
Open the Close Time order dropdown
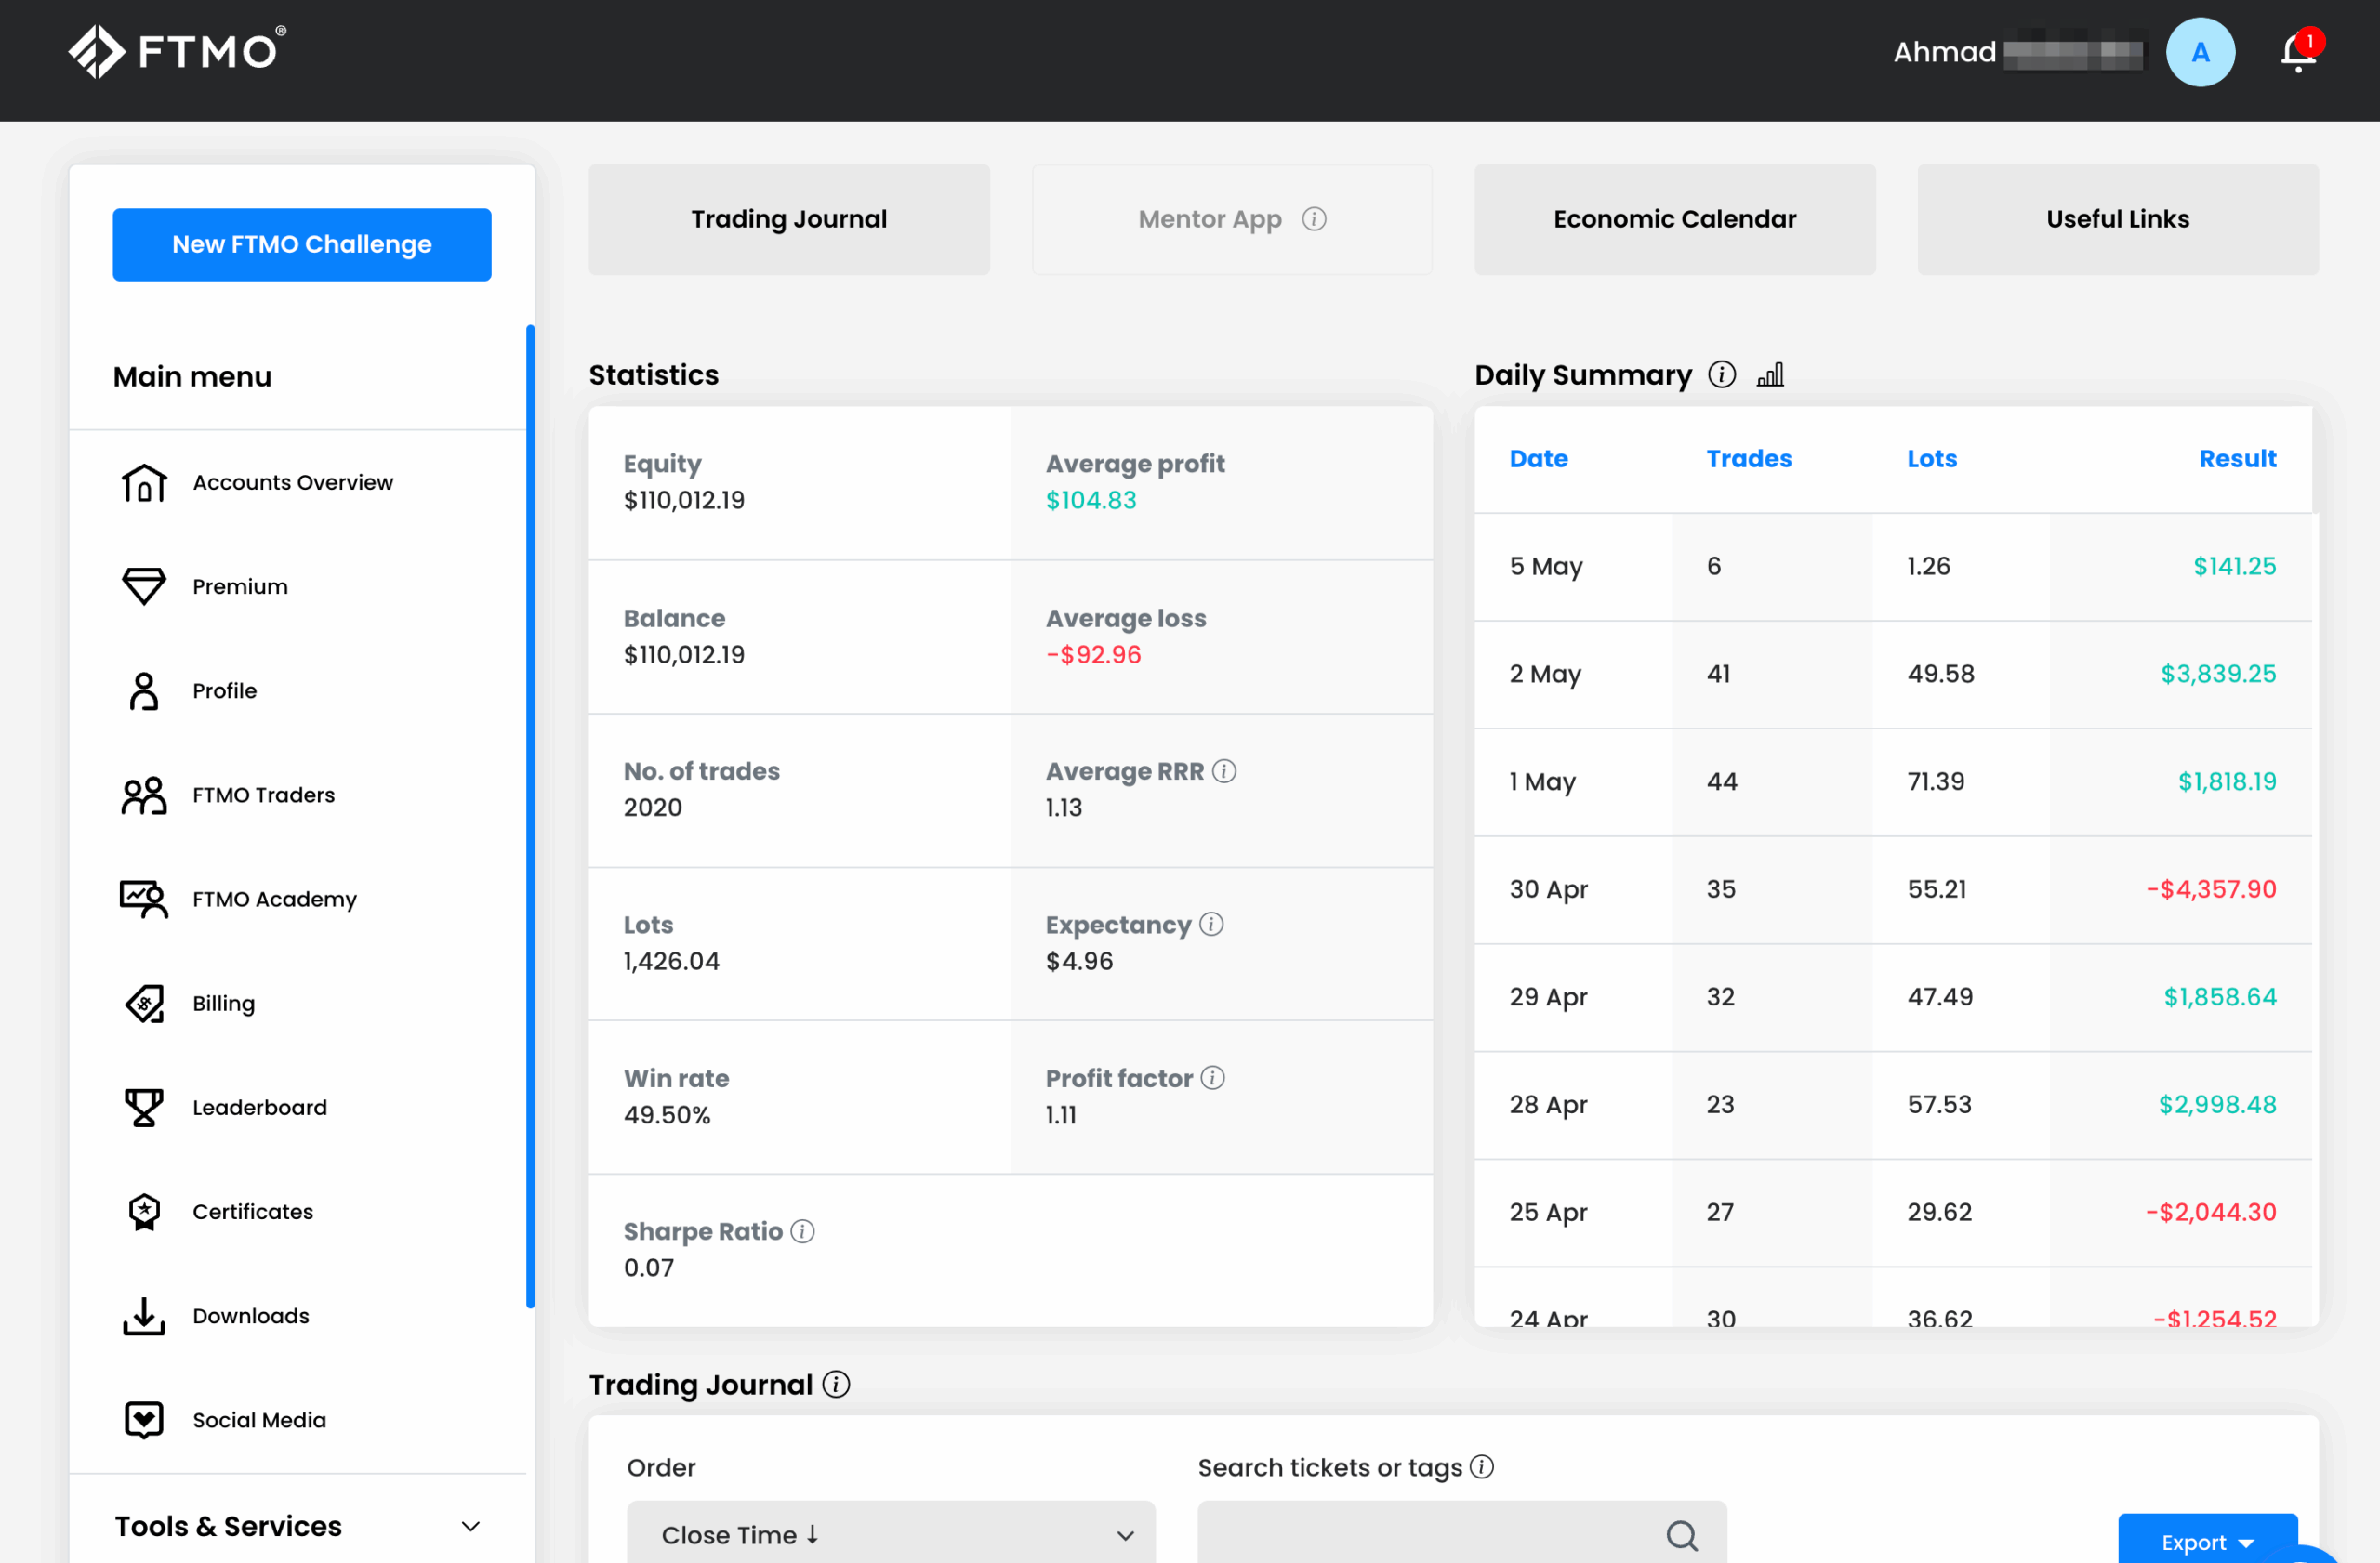coord(890,1532)
